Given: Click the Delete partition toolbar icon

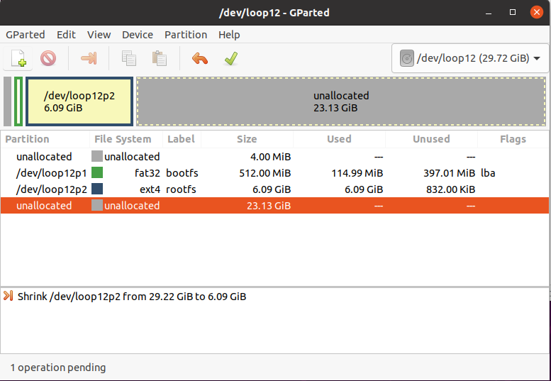Looking at the screenshot, I should tap(48, 58).
